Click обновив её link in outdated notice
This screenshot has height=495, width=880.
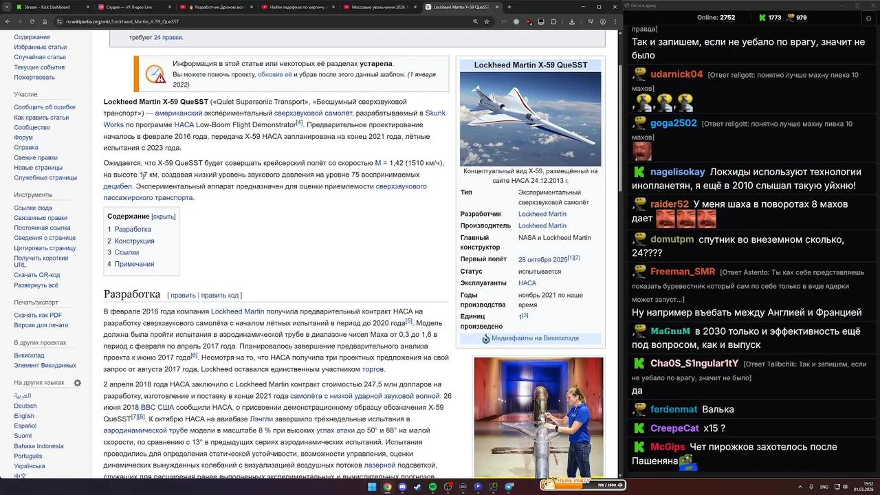(x=275, y=74)
